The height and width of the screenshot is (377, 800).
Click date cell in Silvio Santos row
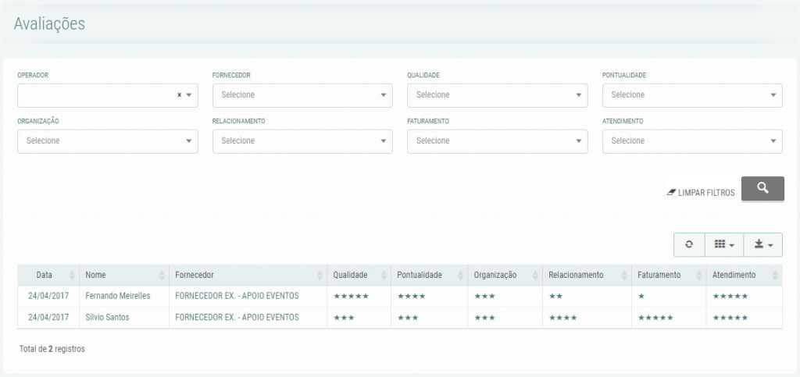pyautogui.click(x=48, y=318)
